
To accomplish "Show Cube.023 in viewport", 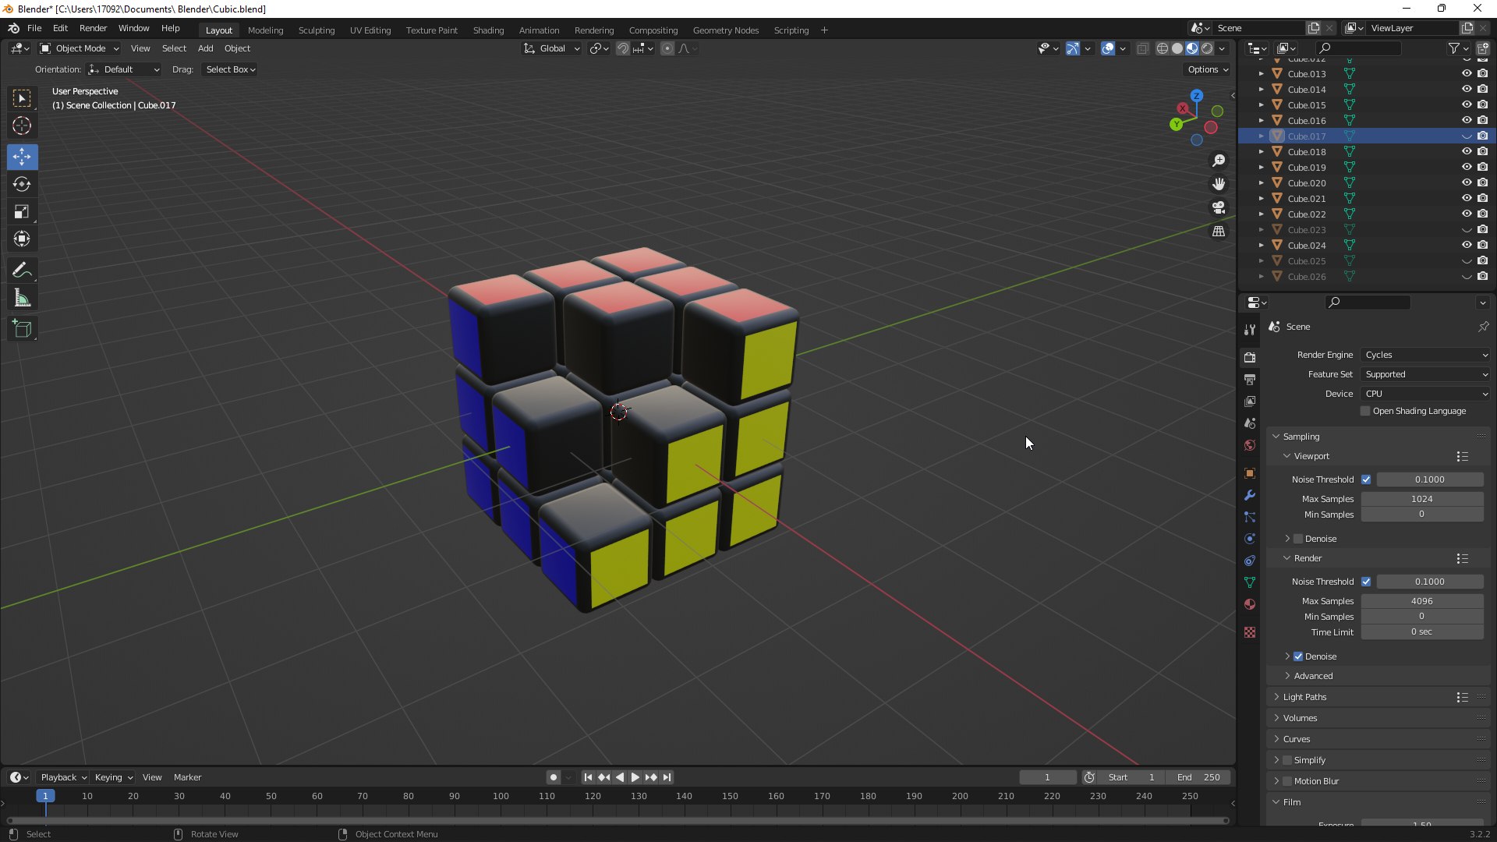I will 1467,230.
